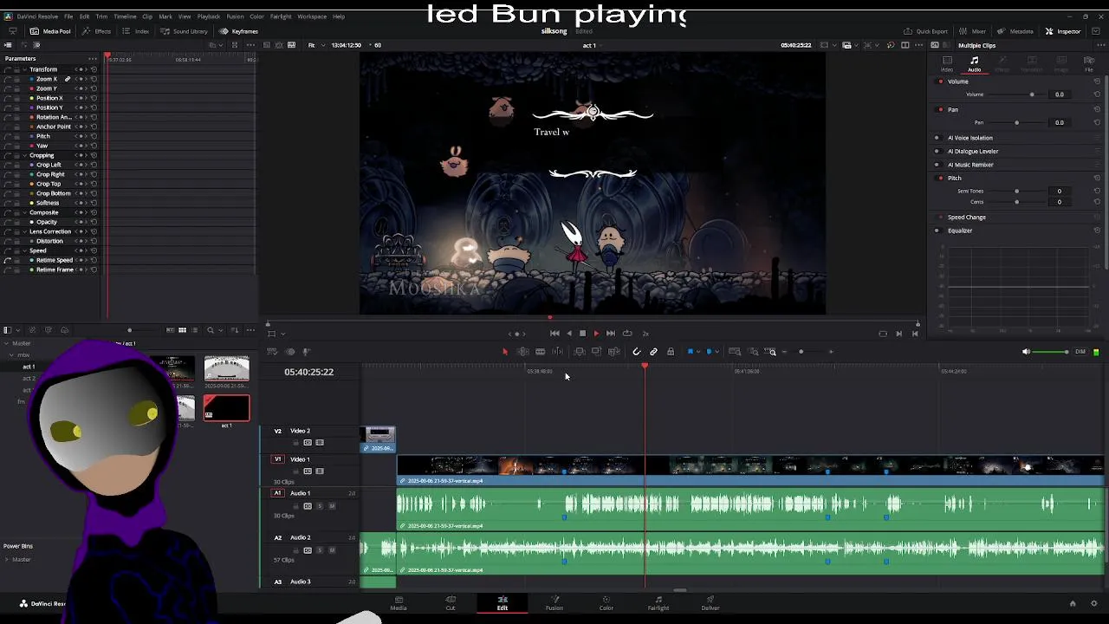This screenshot has height=624, width=1109.
Task: Enable AI Music Remixer
Action: point(937,165)
